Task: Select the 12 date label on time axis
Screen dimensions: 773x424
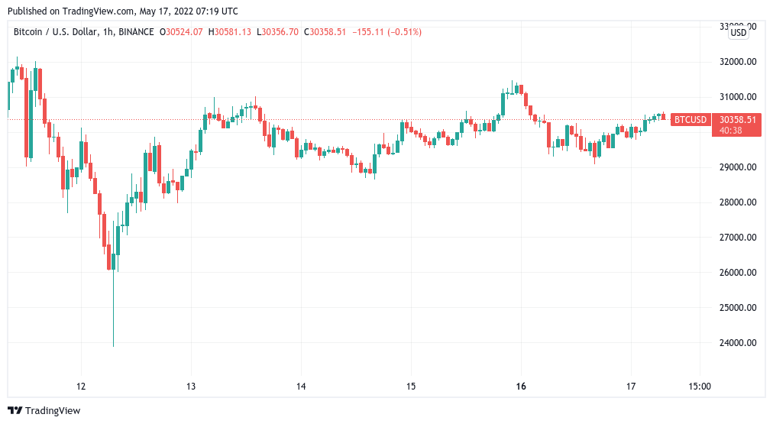Action: (82, 386)
